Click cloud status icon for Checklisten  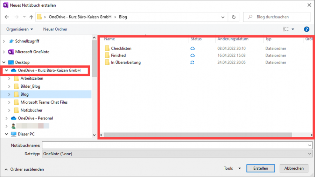click(192, 49)
